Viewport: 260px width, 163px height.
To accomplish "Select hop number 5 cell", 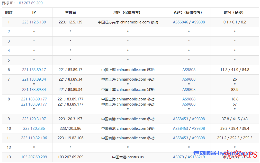I will click(x=9, y=60).
